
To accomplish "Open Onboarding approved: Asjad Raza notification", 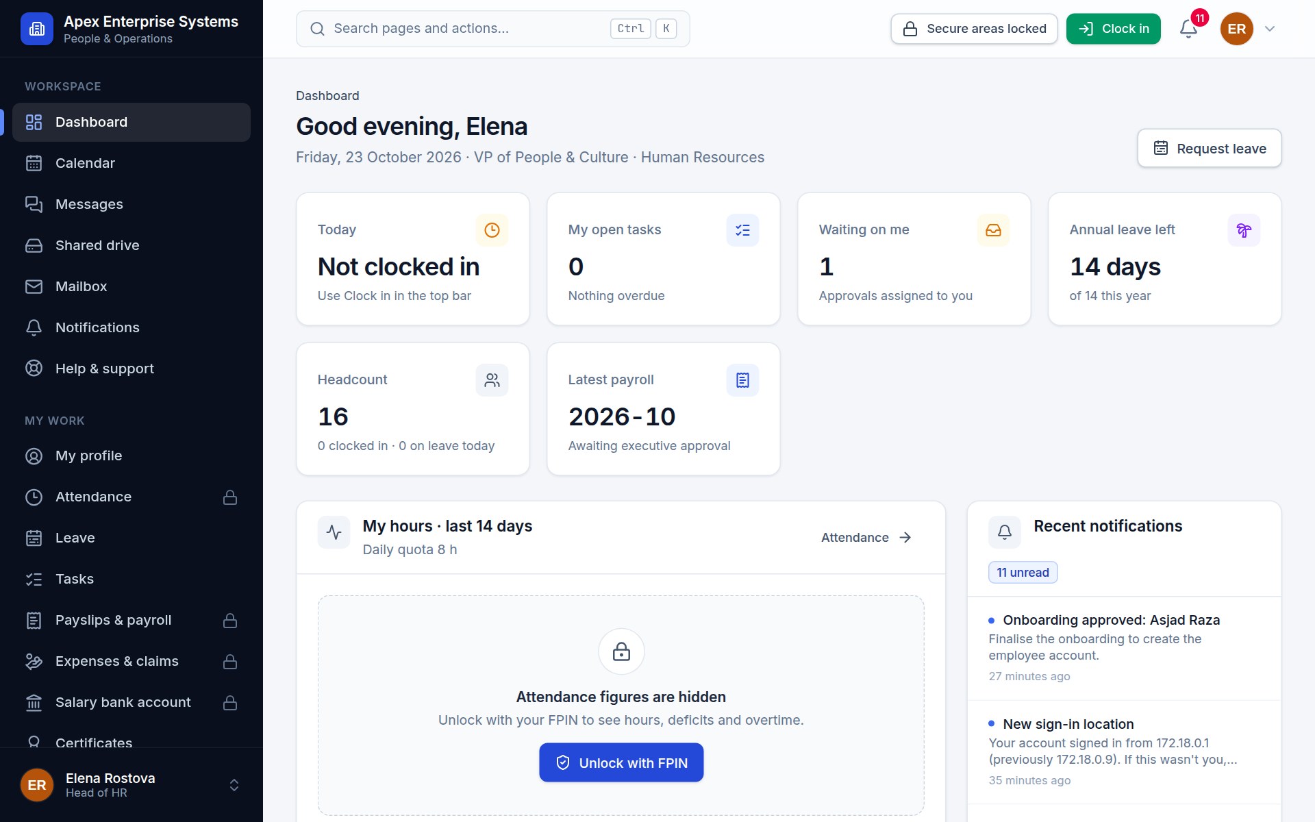I will click(1124, 648).
